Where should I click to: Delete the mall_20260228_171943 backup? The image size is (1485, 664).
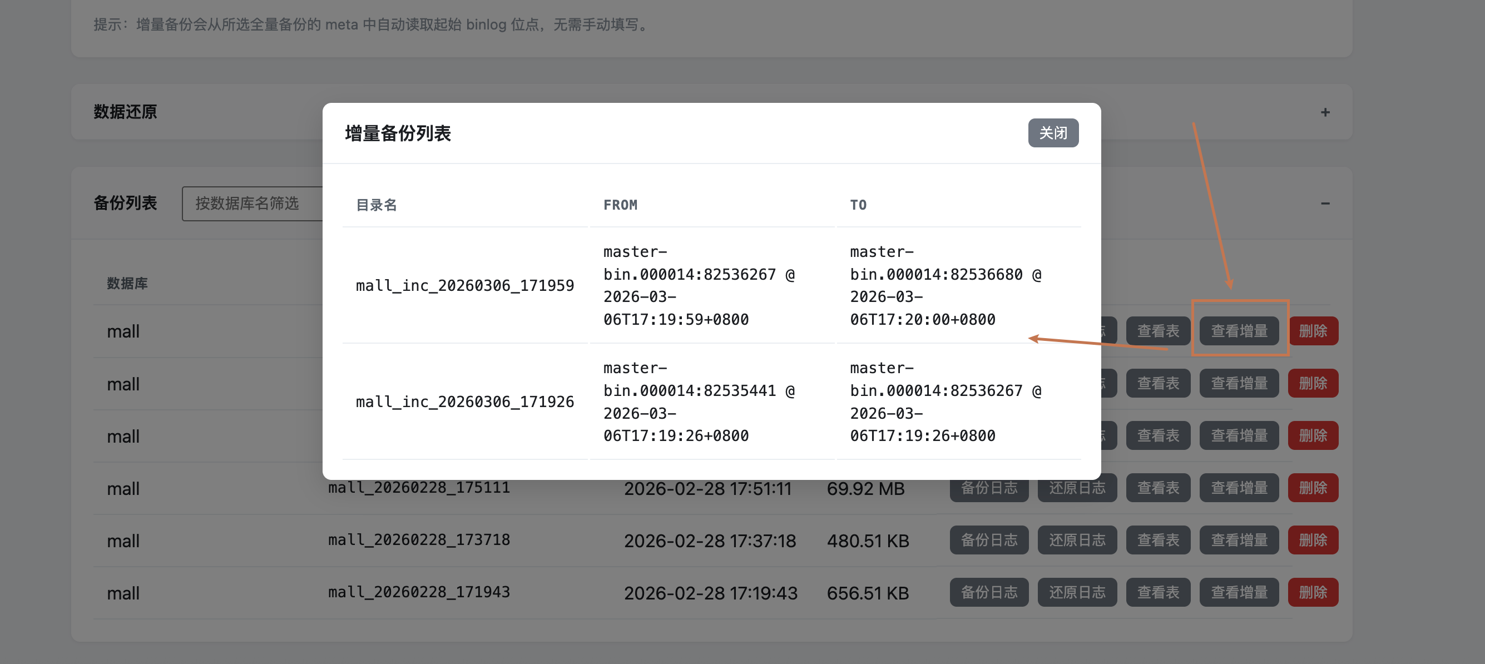pyautogui.click(x=1313, y=592)
